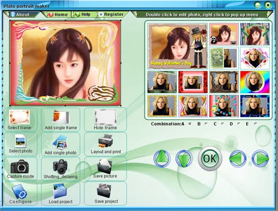Image resolution: width=278 pixels, height=211 pixels.
Task: Click the green right arrow button
Action: [x=261, y=159]
